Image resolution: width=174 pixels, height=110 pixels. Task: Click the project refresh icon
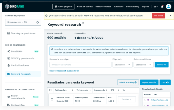pos(38,22)
